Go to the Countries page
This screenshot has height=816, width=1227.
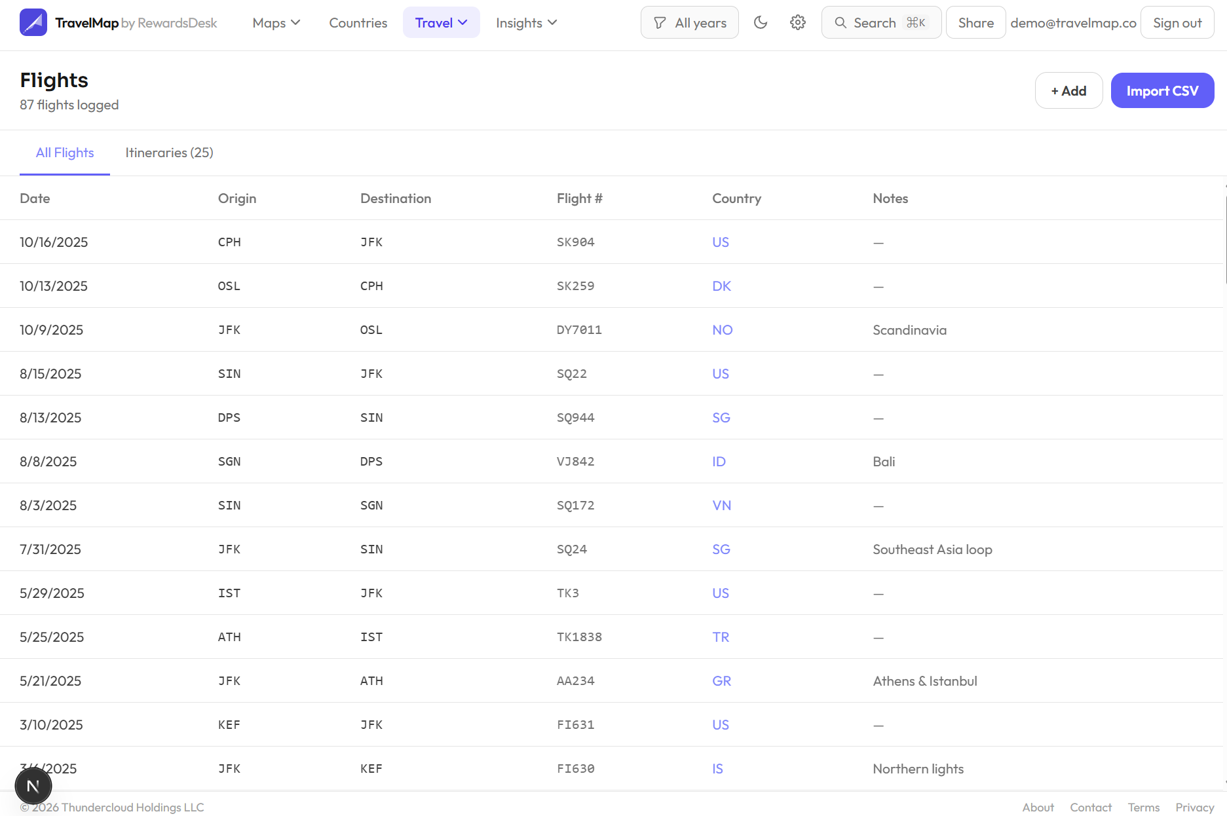point(358,23)
